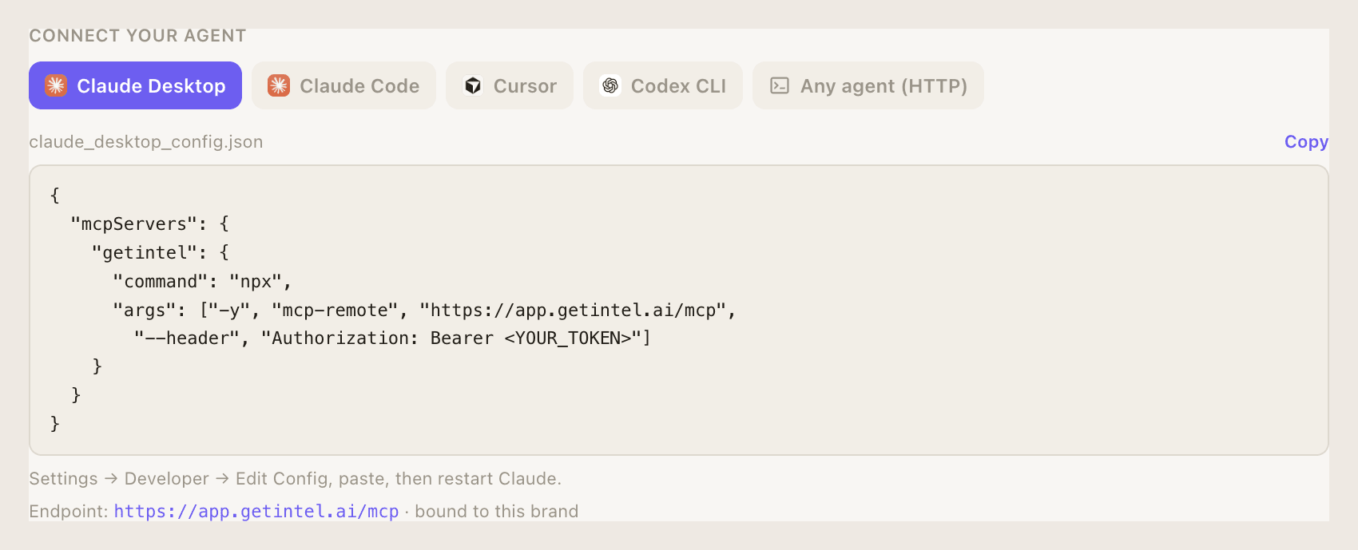Click the claude_desktop_config.json filename label

pos(146,142)
